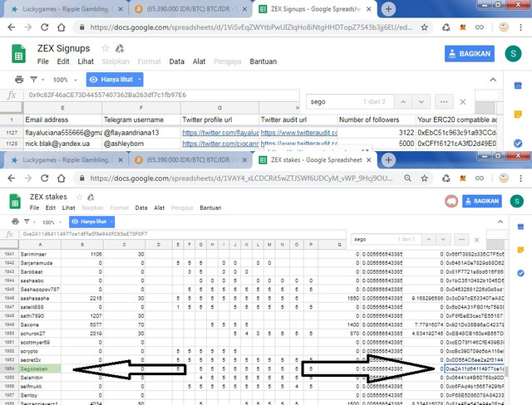532x405 pixels.
Task: Open Bantuan menu in ZEX Signups
Action: 263,61
